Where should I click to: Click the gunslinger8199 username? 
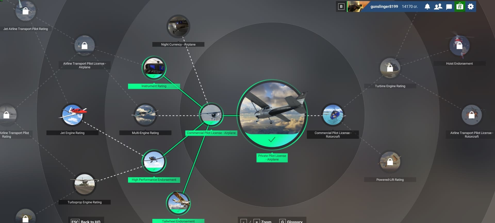pyautogui.click(x=384, y=6)
